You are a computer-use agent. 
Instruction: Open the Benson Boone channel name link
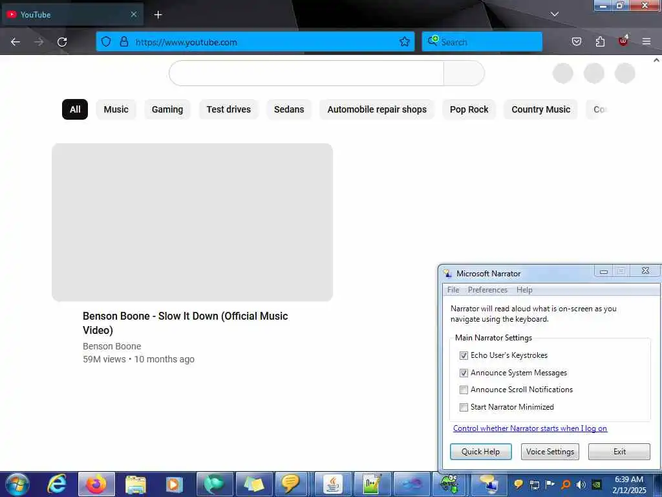(x=112, y=346)
